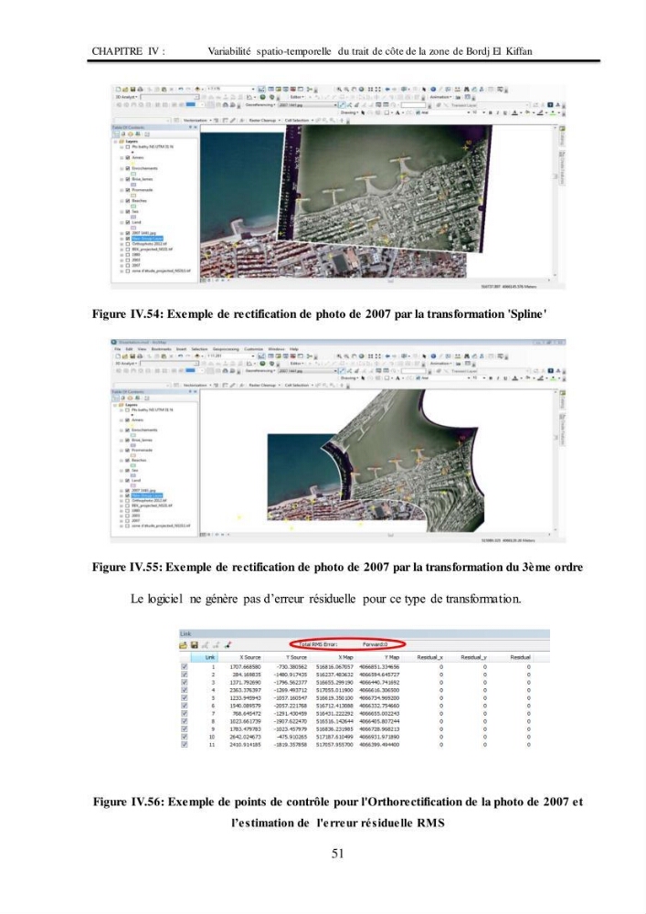
Task: Click the load links folder icon in Link table
Action: (x=184, y=644)
